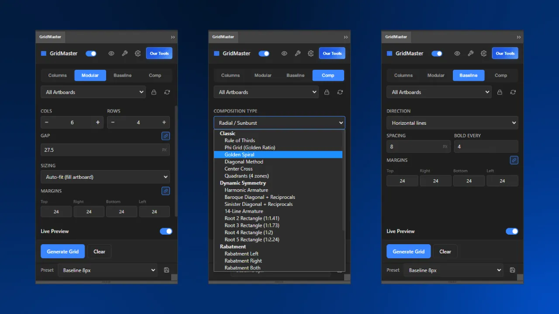Click wrench icon in left GridMaster panel
This screenshot has height=314, width=559.
[124, 54]
